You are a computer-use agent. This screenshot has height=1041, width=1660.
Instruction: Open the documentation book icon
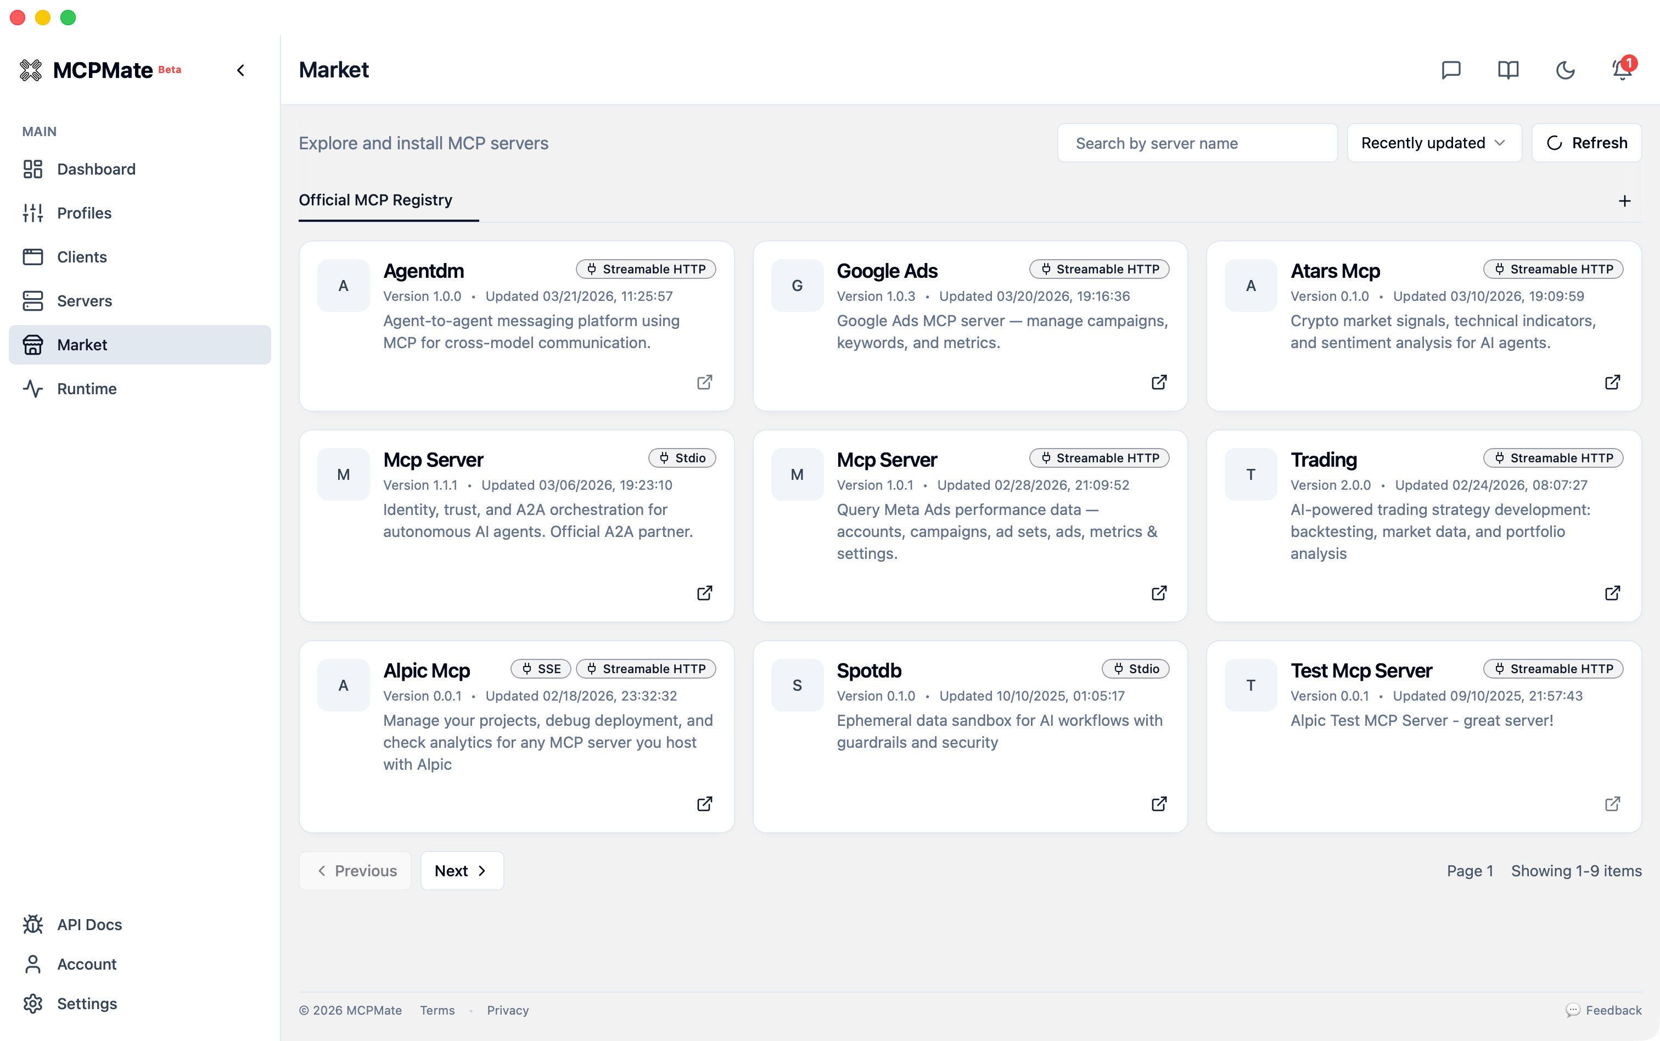[x=1508, y=70]
